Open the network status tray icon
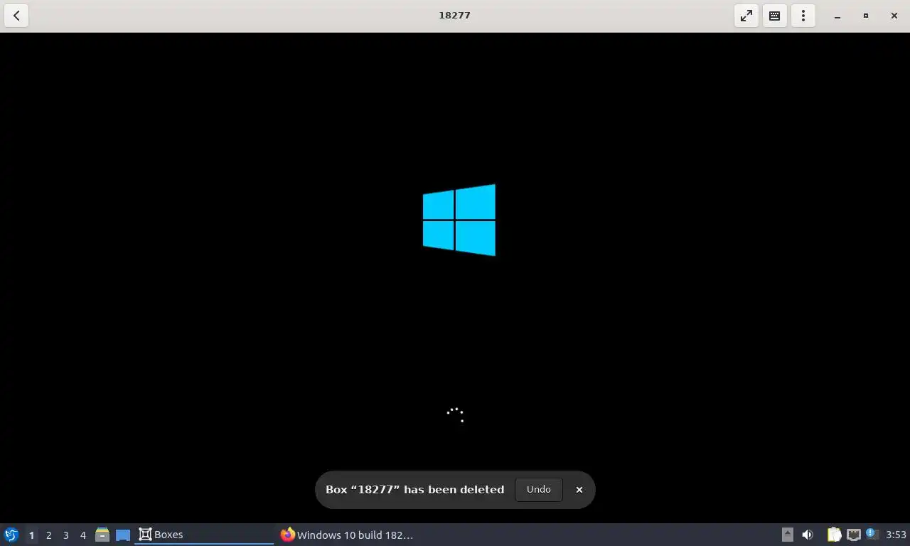Screen dimensions: 910x546 tap(853, 535)
